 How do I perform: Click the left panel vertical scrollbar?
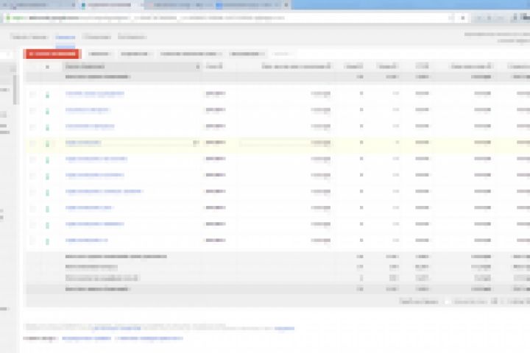click(x=15, y=90)
